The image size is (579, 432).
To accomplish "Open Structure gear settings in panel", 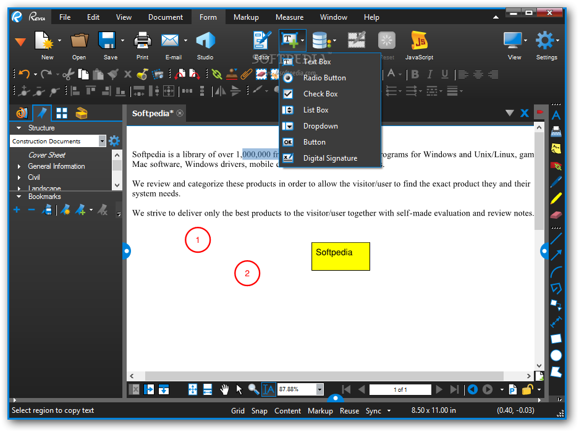I will pyautogui.click(x=114, y=141).
